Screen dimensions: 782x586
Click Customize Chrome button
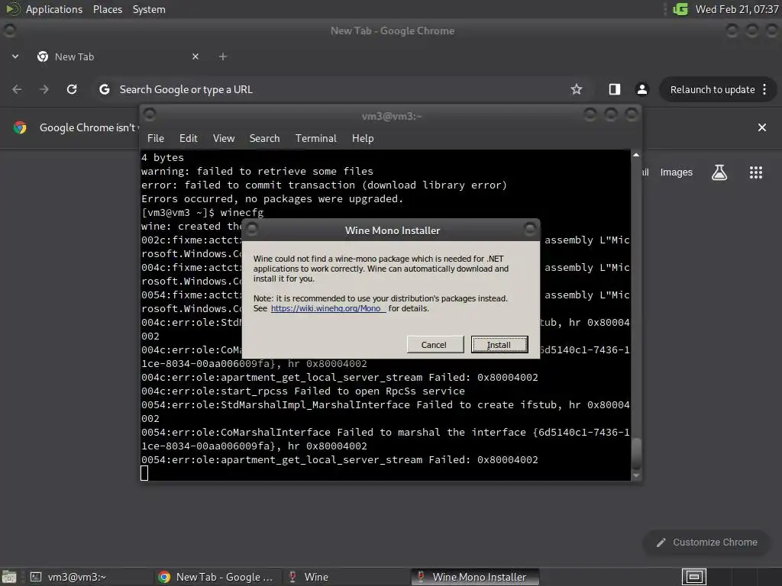[x=706, y=543]
